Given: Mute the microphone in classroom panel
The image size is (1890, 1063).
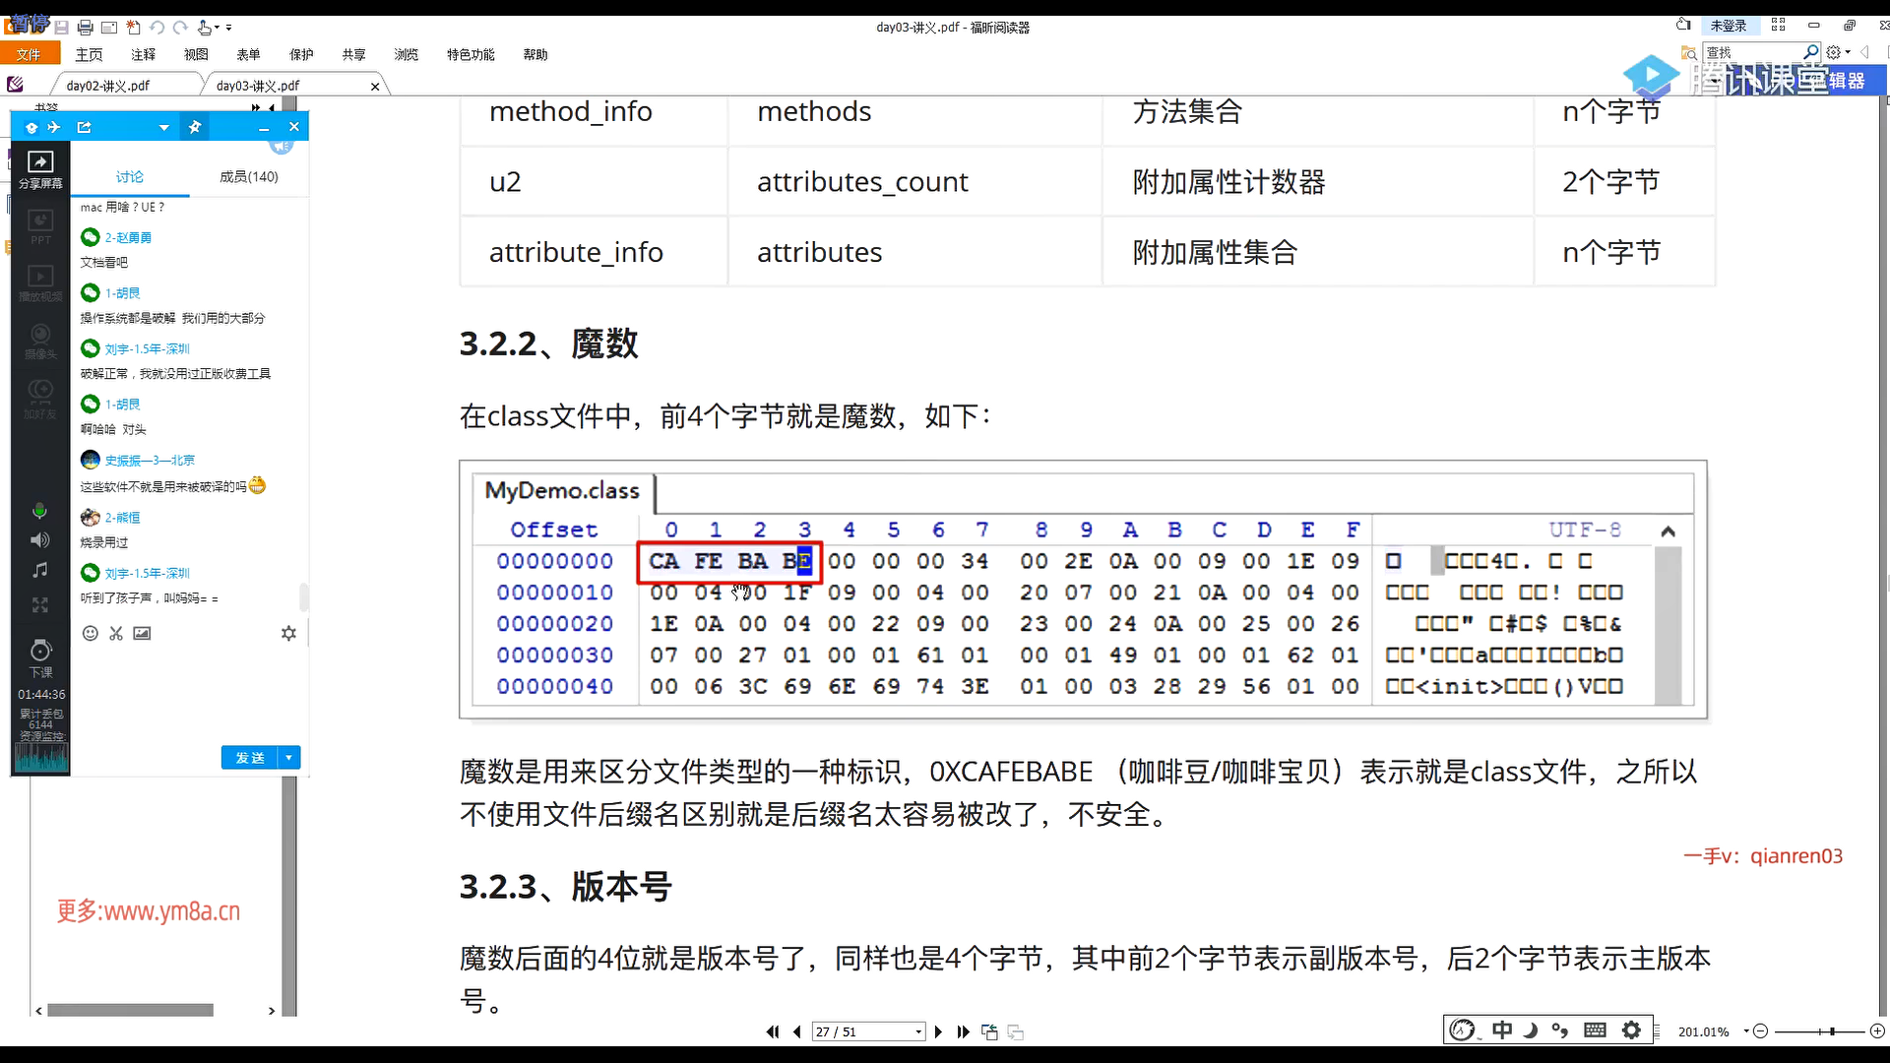Looking at the screenshot, I should tap(39, 510).
